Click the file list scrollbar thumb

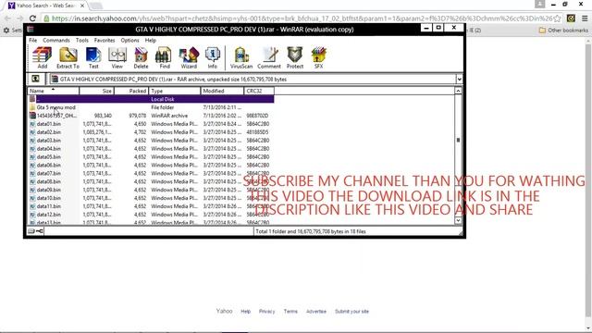(458, 140)
